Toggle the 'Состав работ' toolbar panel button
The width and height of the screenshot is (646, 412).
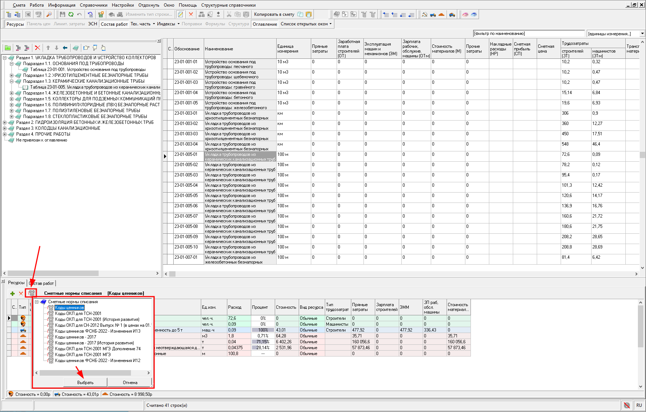pos(114,24)
